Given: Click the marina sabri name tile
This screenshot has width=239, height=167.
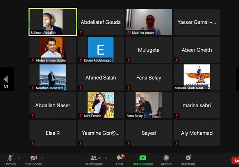Looking at the screenshot, I should click(x=197, y=105).
